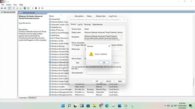Click the Resume button in Properties dialog
This screenshot has width=195, height=109.
(116, 63)
